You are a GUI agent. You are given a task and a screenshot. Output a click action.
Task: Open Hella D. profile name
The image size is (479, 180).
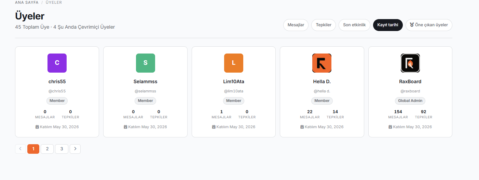(x=322, y=81)
